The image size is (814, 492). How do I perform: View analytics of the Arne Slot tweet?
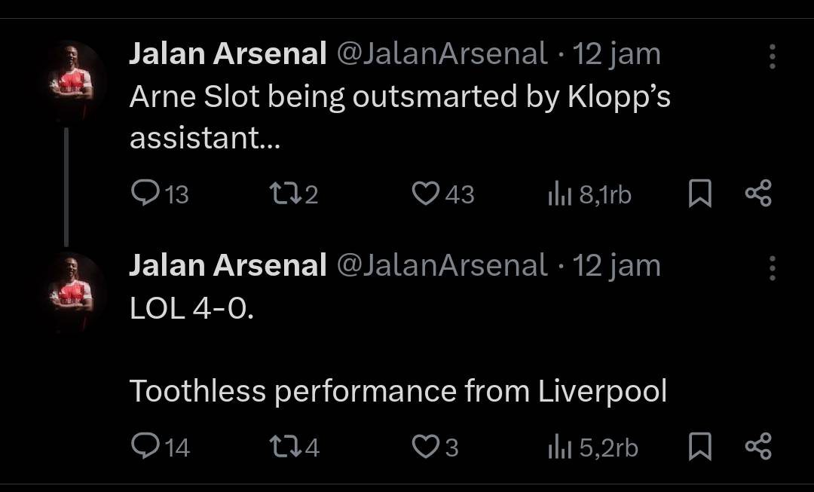pyautogui.click(x=558, y=195)
